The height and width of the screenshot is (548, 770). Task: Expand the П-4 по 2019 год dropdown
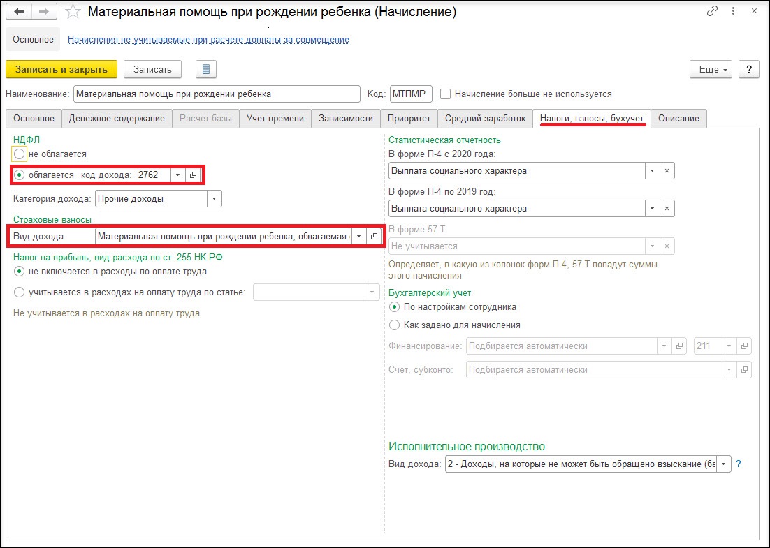[x=652, y=209]
